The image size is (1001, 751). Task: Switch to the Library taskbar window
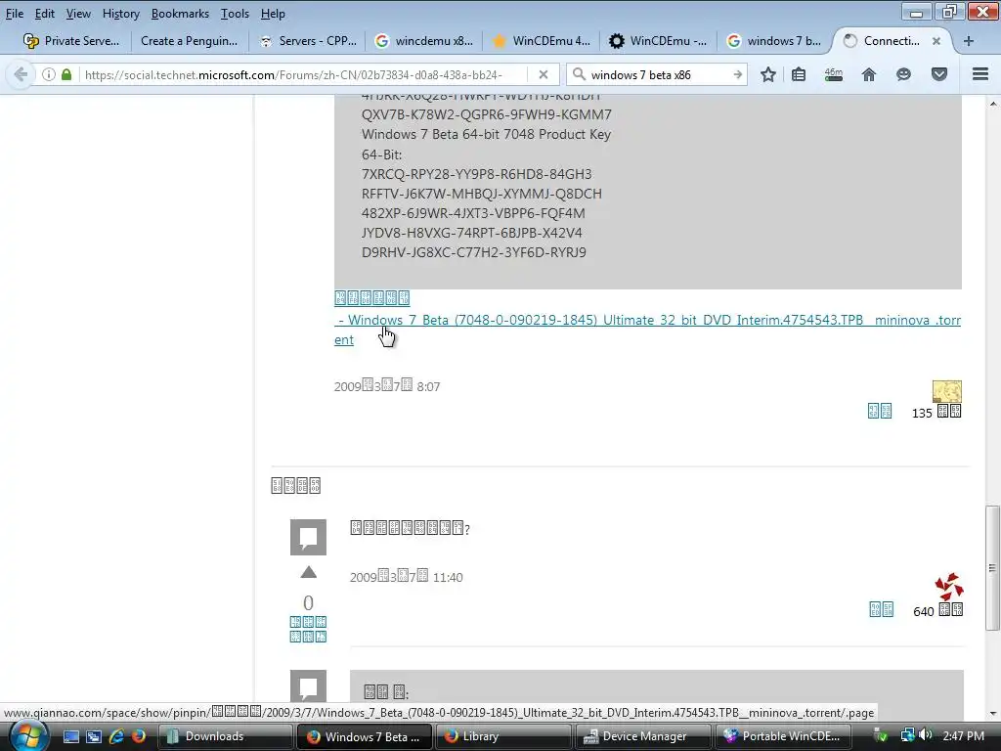click(503, 736)
